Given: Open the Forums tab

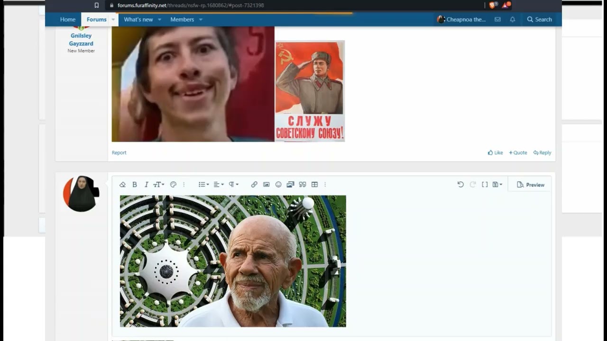Looking at the screenshot, I should [97, 19].
